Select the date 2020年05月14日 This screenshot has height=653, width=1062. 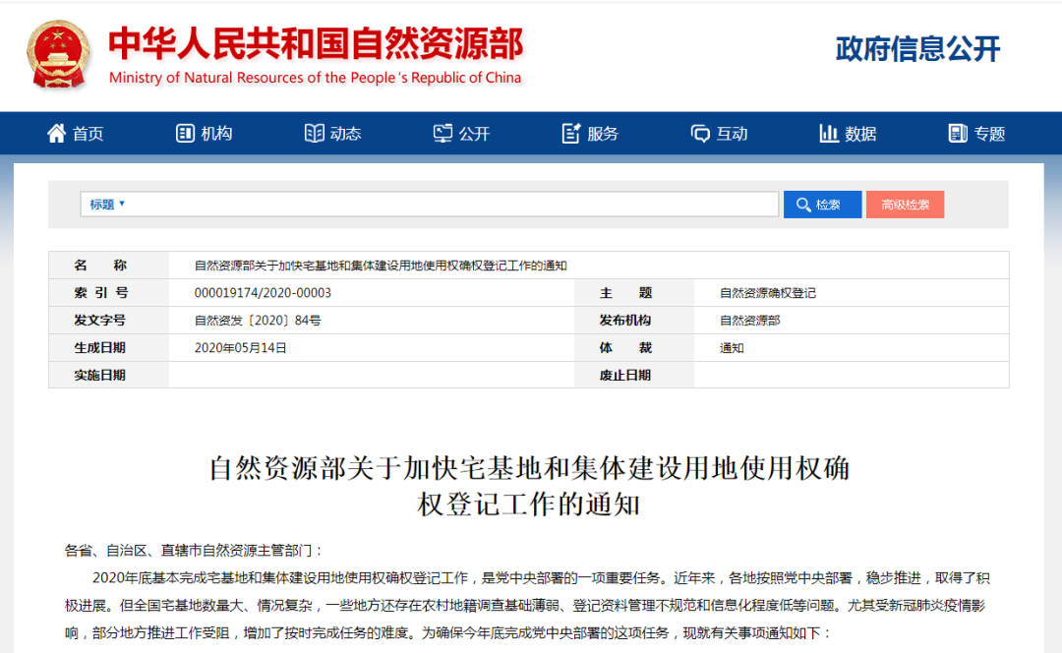coord(241,347)
